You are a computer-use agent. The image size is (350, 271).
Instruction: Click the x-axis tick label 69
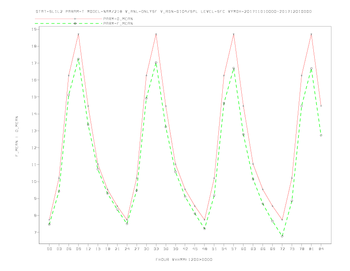click(273, 249)
